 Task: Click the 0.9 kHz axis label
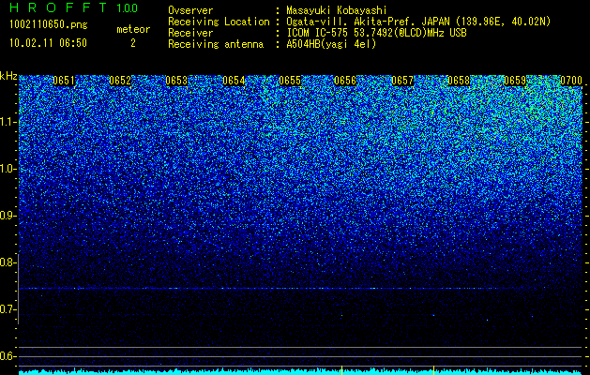(x=8, y=216)
